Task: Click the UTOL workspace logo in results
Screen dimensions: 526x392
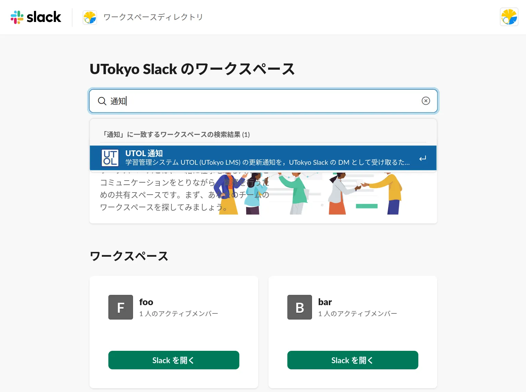Action: click(x=110, y=158)
